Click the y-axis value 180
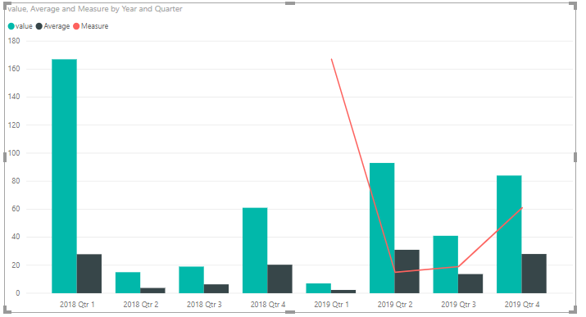The width and height of the screenshot is (586, 317). (x=14, y=41)
